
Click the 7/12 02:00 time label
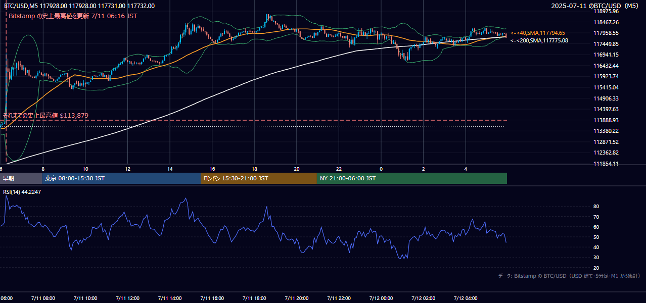423,298
